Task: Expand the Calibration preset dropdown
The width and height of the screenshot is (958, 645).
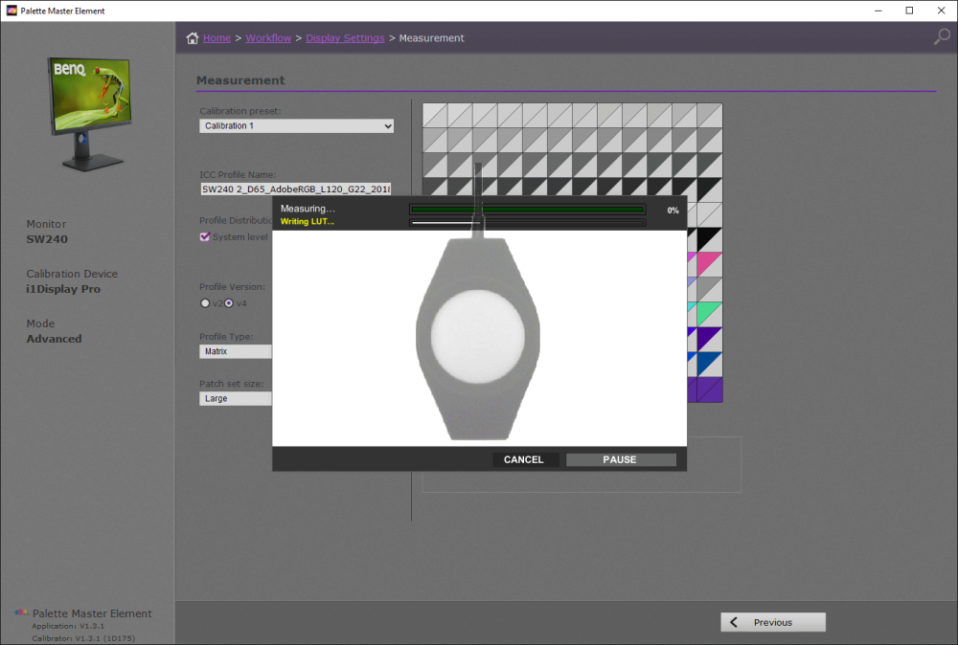Action: [x=296, y=125]
